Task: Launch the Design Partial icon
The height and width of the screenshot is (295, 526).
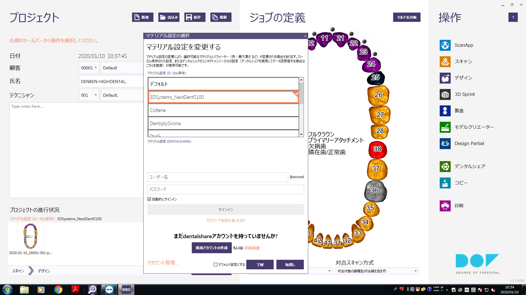Action: (445, 144)
